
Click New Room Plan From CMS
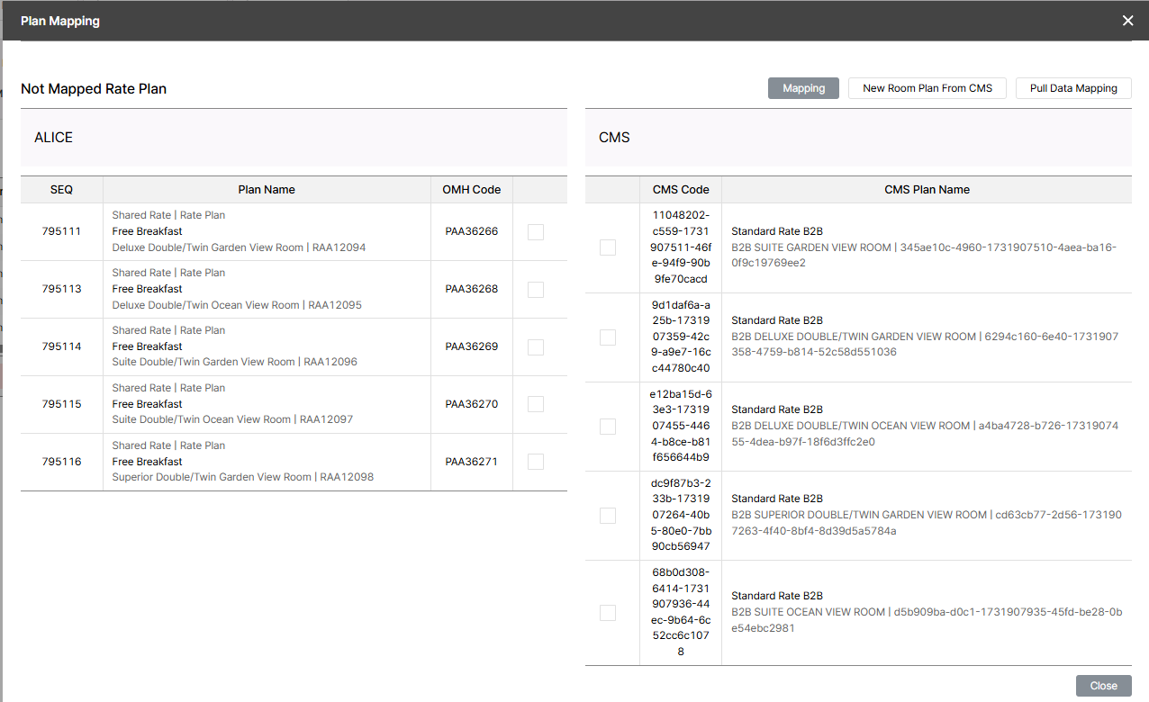point(927,88)
